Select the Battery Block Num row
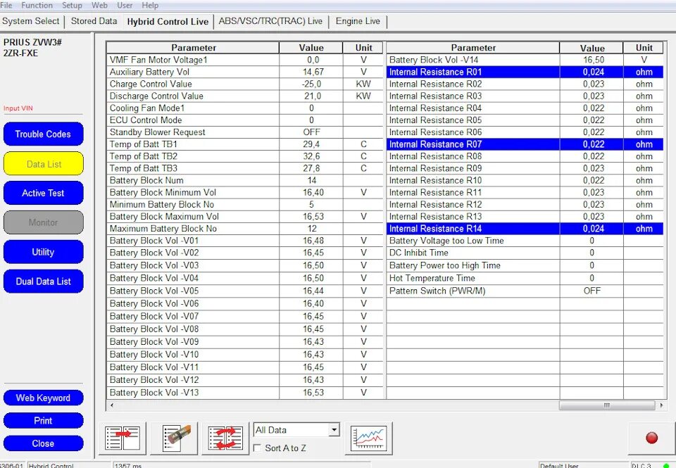The image size is (676, 468). 244,181
